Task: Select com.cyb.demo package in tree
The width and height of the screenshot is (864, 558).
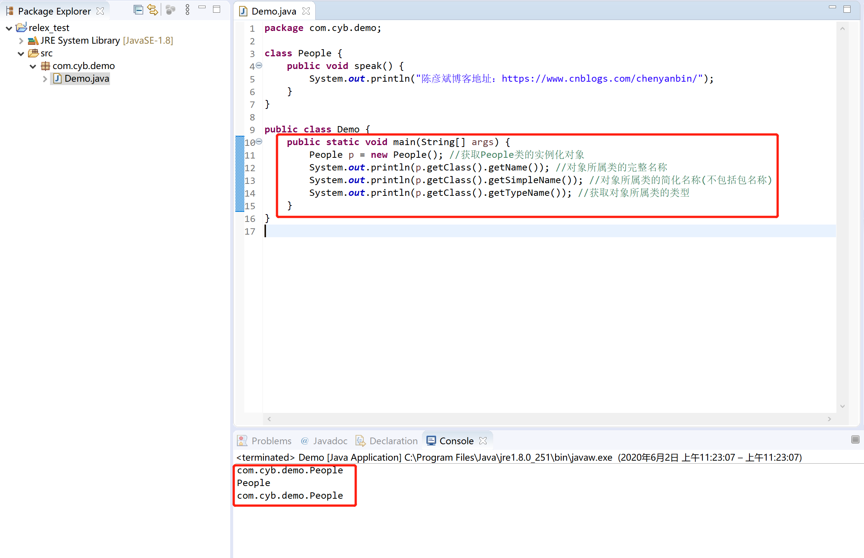Action: (x=84, y=66)
